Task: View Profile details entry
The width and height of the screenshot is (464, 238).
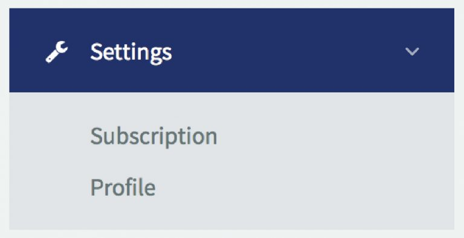Action: click(x=123, y=187)
